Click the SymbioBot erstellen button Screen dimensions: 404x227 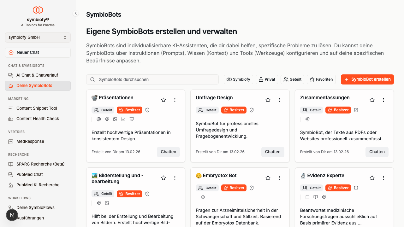(367, 79)
